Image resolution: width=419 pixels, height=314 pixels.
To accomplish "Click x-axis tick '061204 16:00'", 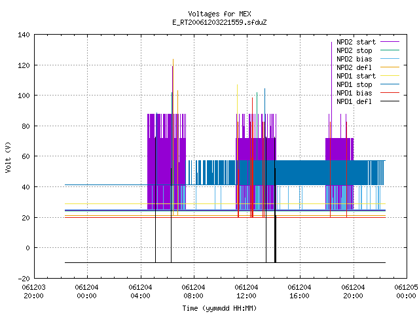I will (x=299, y=292).
